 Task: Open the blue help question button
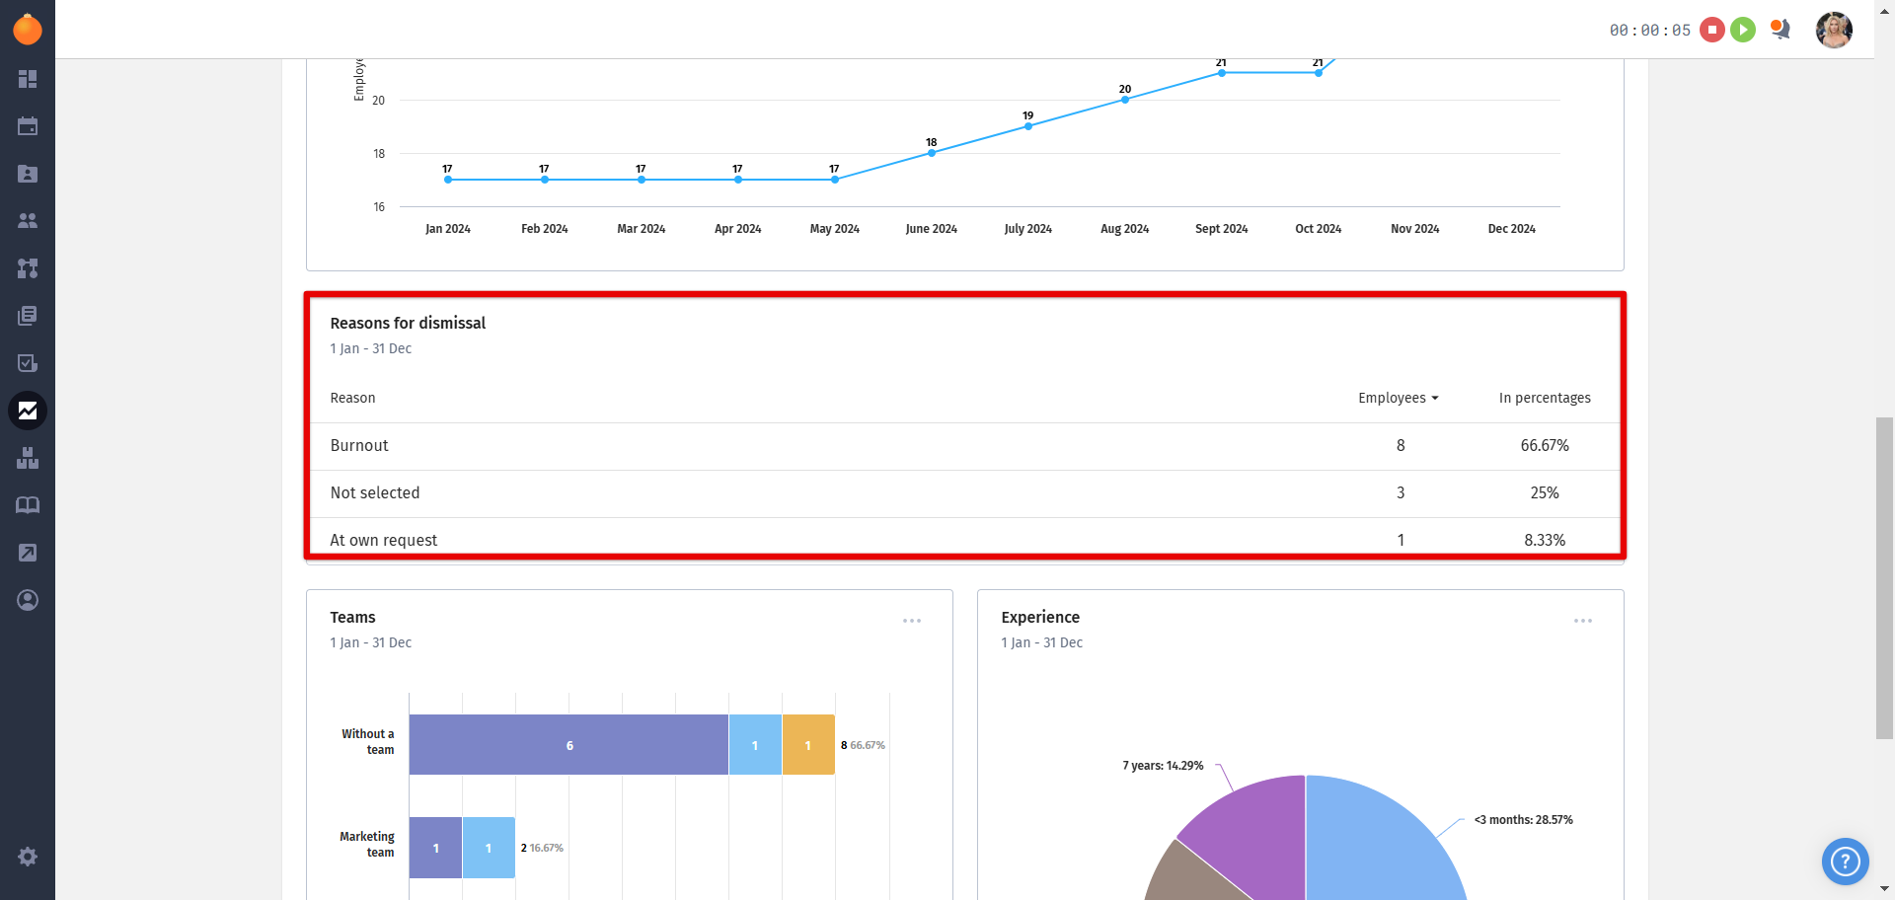pyautogui.click(x=1845, y=862)
